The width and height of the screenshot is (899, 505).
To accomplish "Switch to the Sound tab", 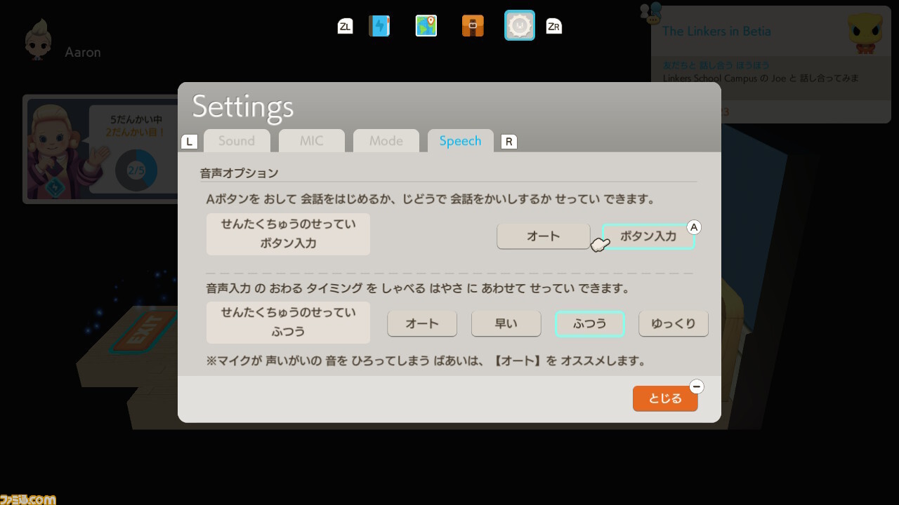I will click(x=237, y=141).
